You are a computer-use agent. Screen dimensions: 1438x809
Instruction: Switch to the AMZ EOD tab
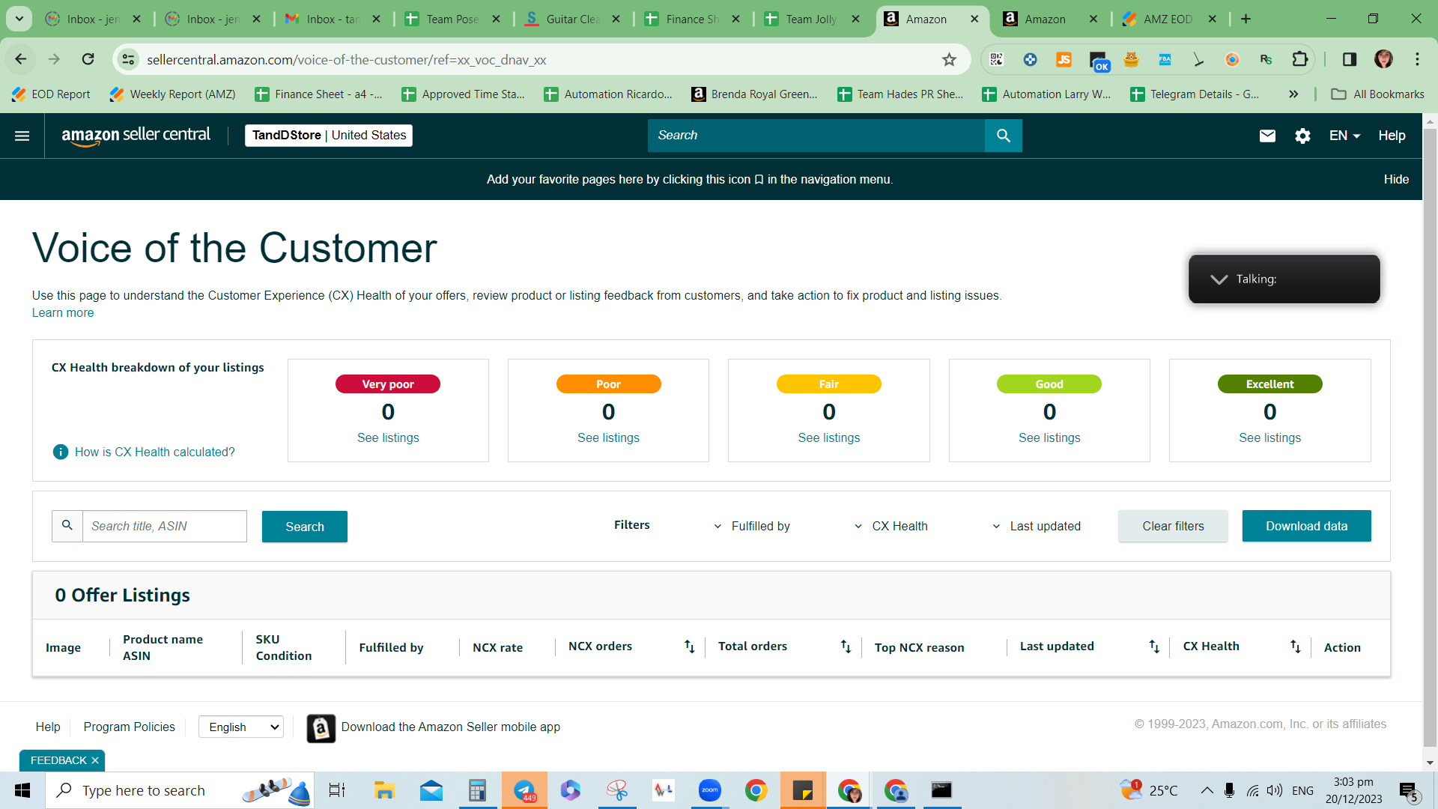(x=1168, y=19)
